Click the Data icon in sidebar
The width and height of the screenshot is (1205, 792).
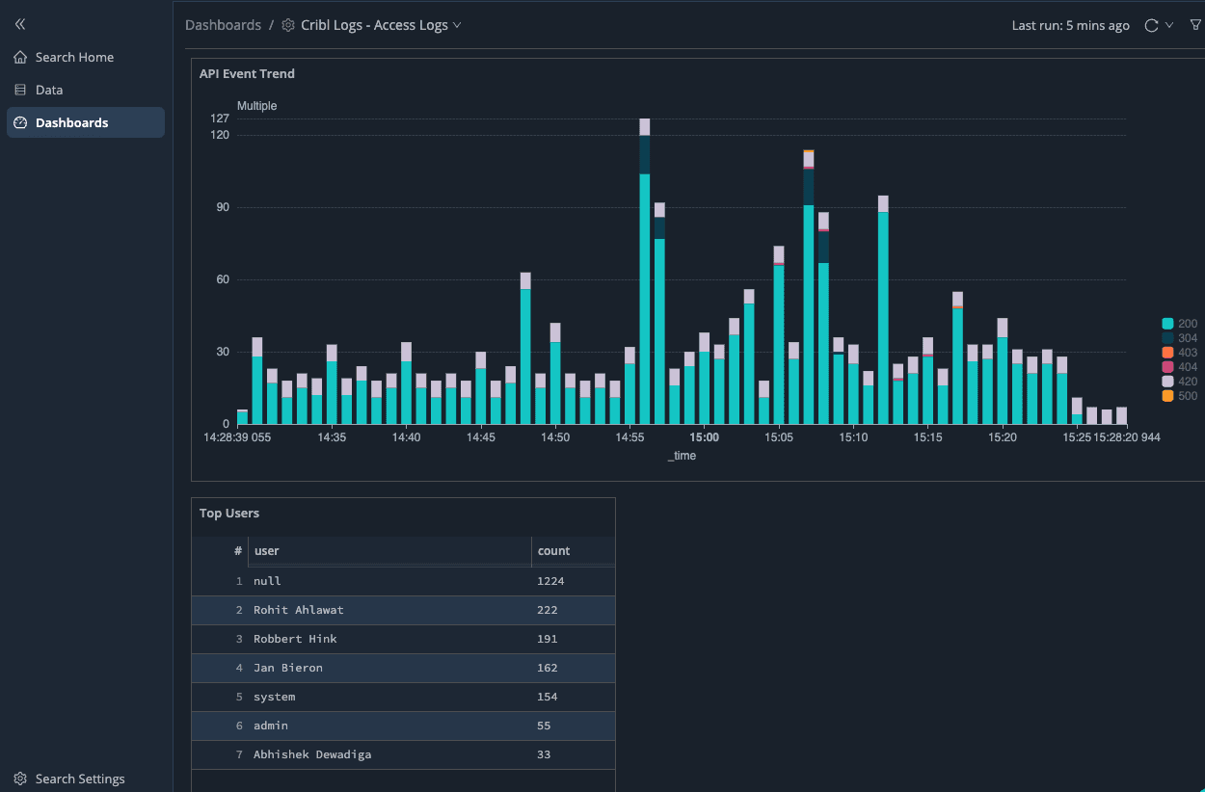click(x=20, y=91)
